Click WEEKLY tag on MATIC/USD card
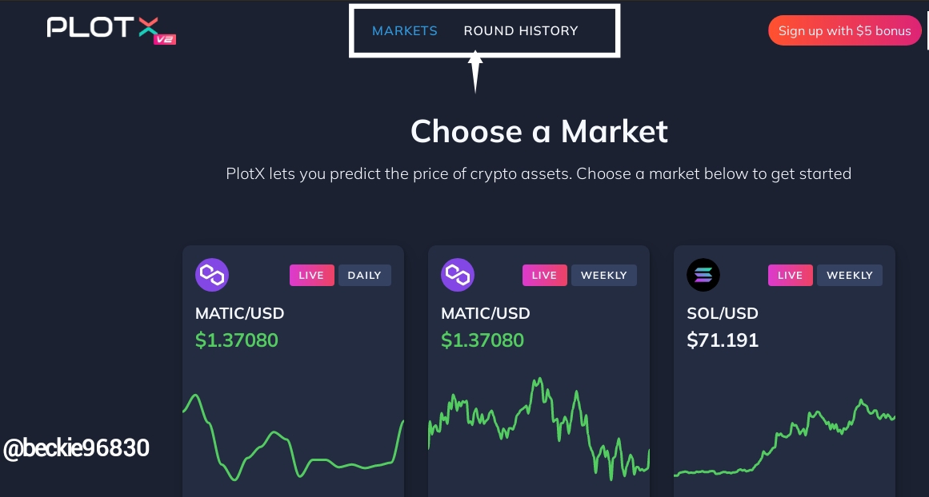Screen dimensions: 929x497 click(604, 275)
